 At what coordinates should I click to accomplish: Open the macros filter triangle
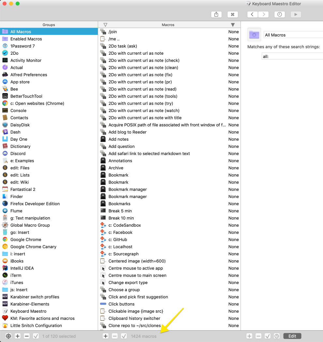click(x=105, y=25)
